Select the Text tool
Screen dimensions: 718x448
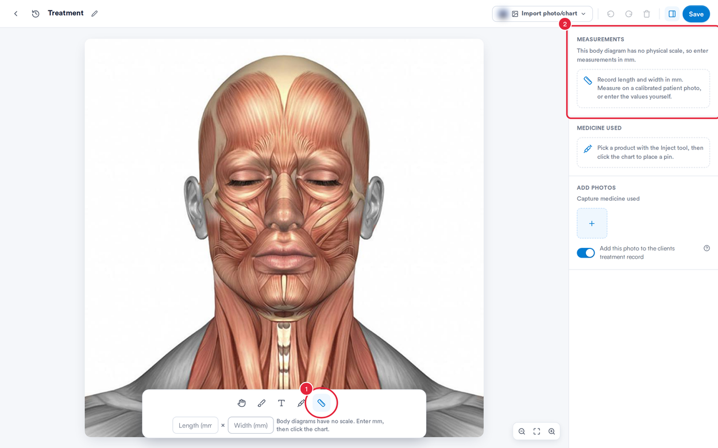pyautogui.click(x=281, y=403)
